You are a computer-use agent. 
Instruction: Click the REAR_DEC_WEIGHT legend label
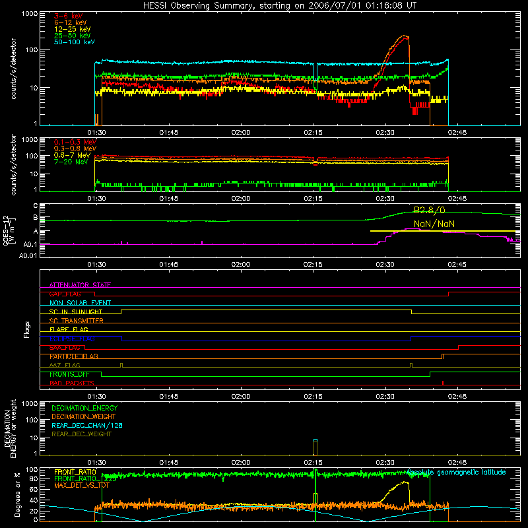pos(81,434)
